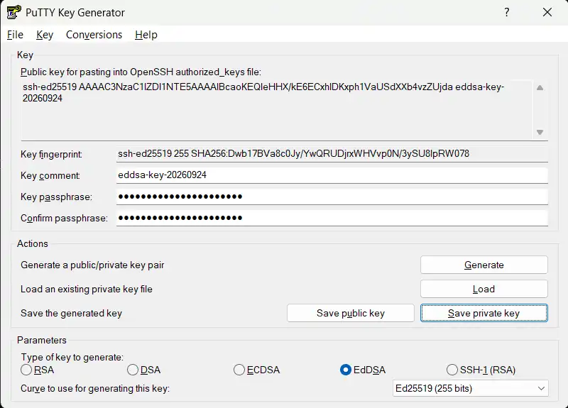Click 'Load an existing private key file' text
This screenshot has height=408, width=568.
pos(87,289)
